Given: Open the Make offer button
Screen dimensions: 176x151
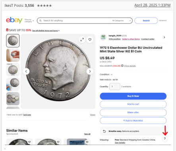Looking at the screenshot, I should pyautogui.click(x=133, y=112).
